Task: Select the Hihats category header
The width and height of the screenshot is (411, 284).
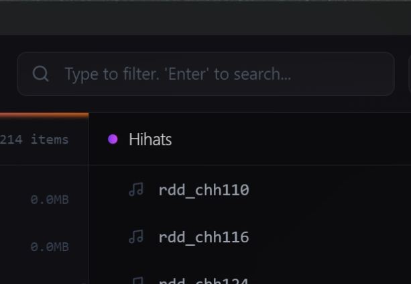Action: pos(150,140)
